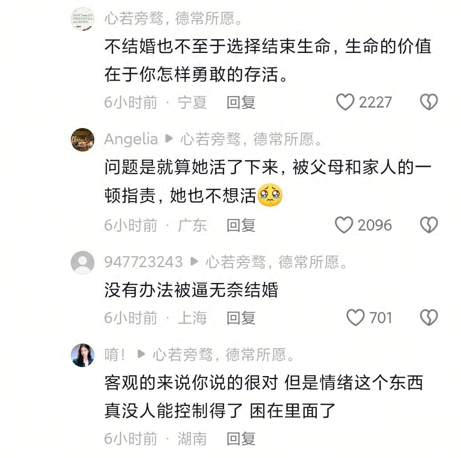Click the Angelia username link
Image resolution: width=461 pixels, height=458 pixels.
click(x=131, y=139)
